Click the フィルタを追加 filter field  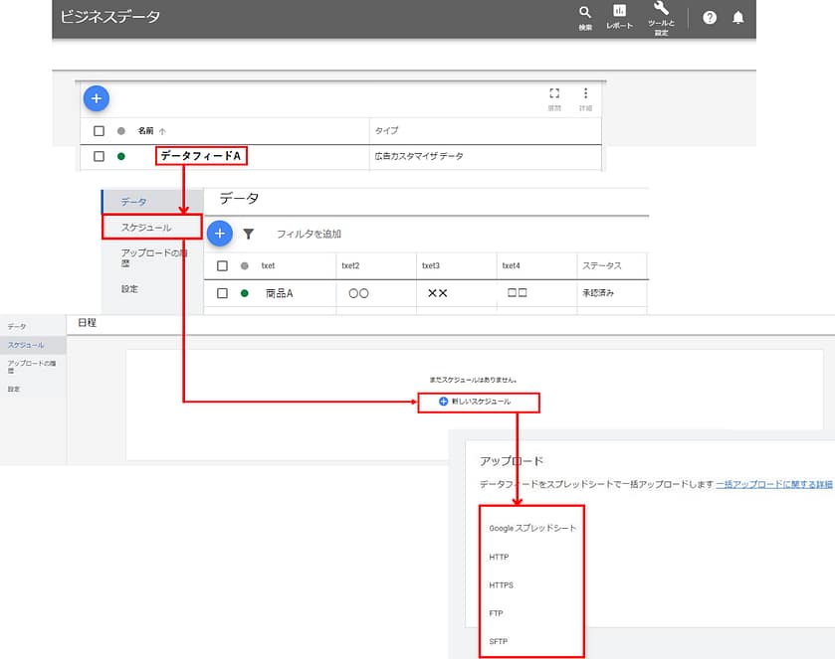pos(309,234)
